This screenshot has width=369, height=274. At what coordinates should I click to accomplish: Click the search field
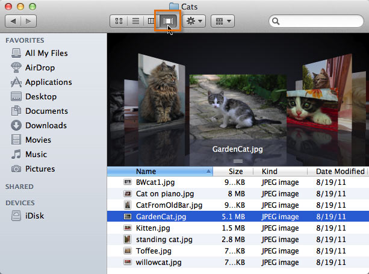pos(318,21)
